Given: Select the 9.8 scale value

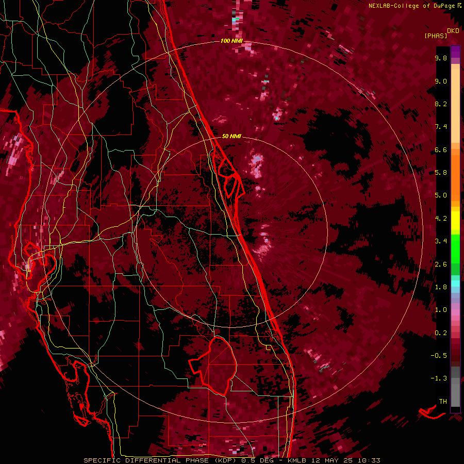Looking at the screenshot, I should pos(441,58).
